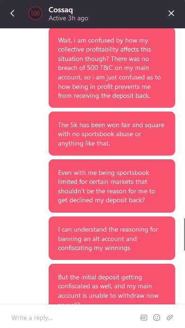
Task: Click the vertical scrollbar thumb in chat
Action: (x=184, y=234)
